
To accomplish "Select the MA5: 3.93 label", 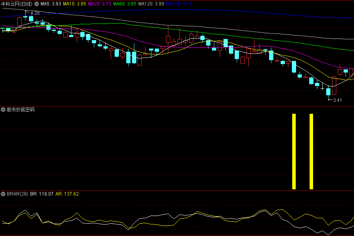I will coord(51,4).
